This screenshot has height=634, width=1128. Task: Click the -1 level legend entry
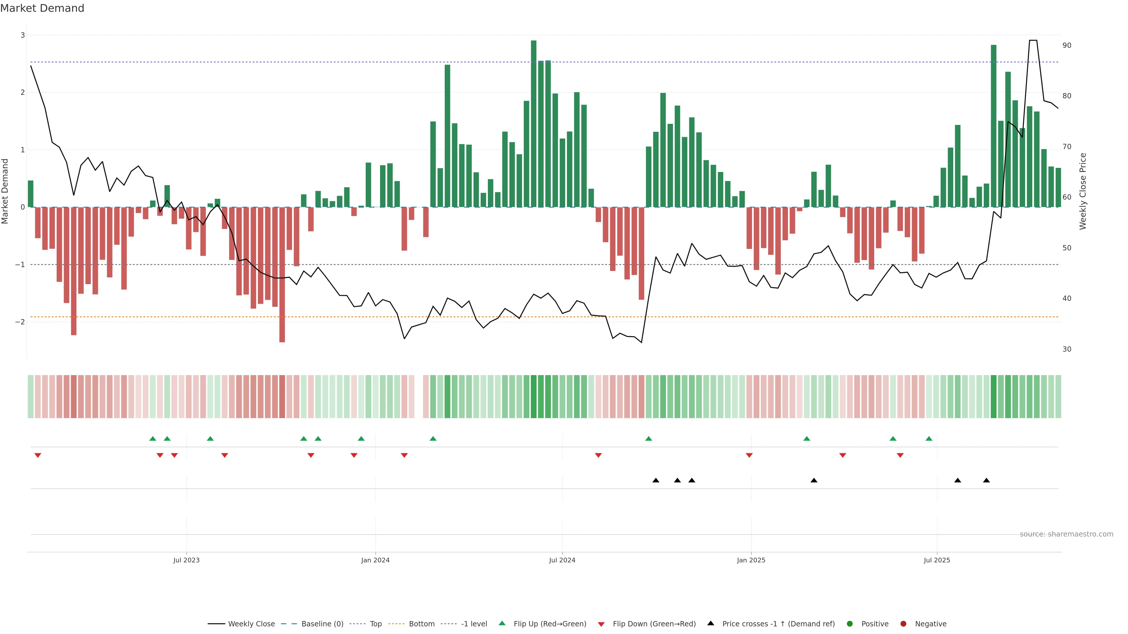click(x=474, y=623)
